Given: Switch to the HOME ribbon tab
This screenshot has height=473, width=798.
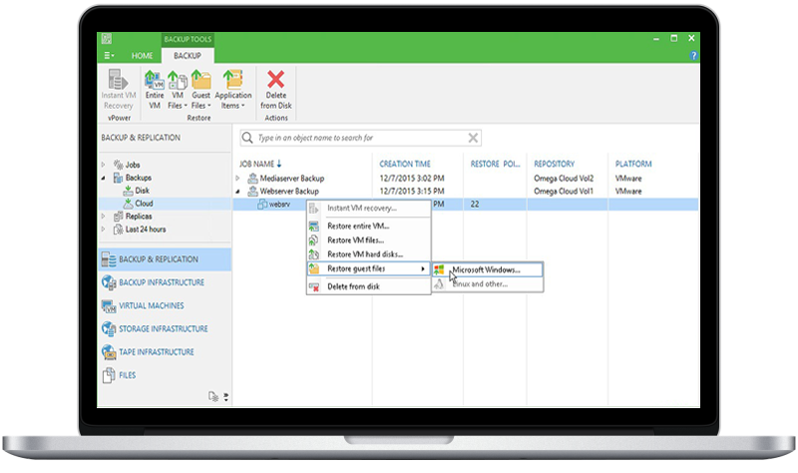Looking at the screenshot, I should pos(142,56).
